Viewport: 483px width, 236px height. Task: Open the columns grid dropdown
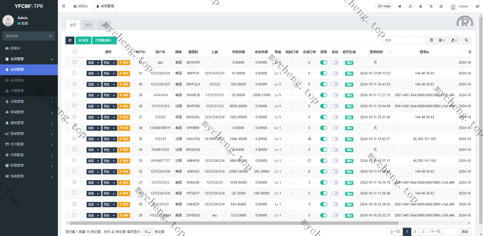pos(442,41)
